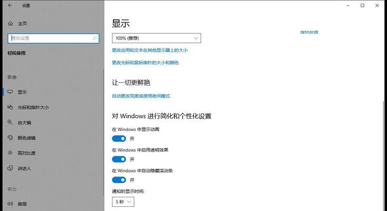
Task: Select the 显示 monitor icon
Action: [x=10, y=92]
